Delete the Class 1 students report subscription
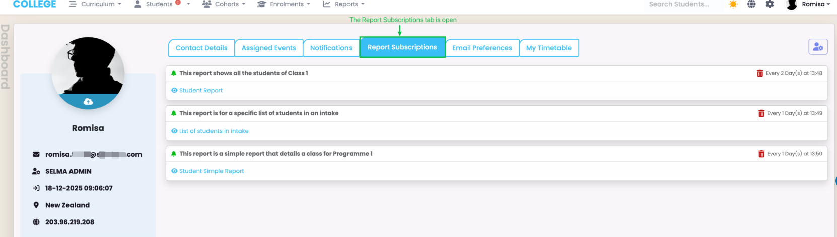Image resolution: width=837 pixels, height=237 pixels. [x=760, y=73]
